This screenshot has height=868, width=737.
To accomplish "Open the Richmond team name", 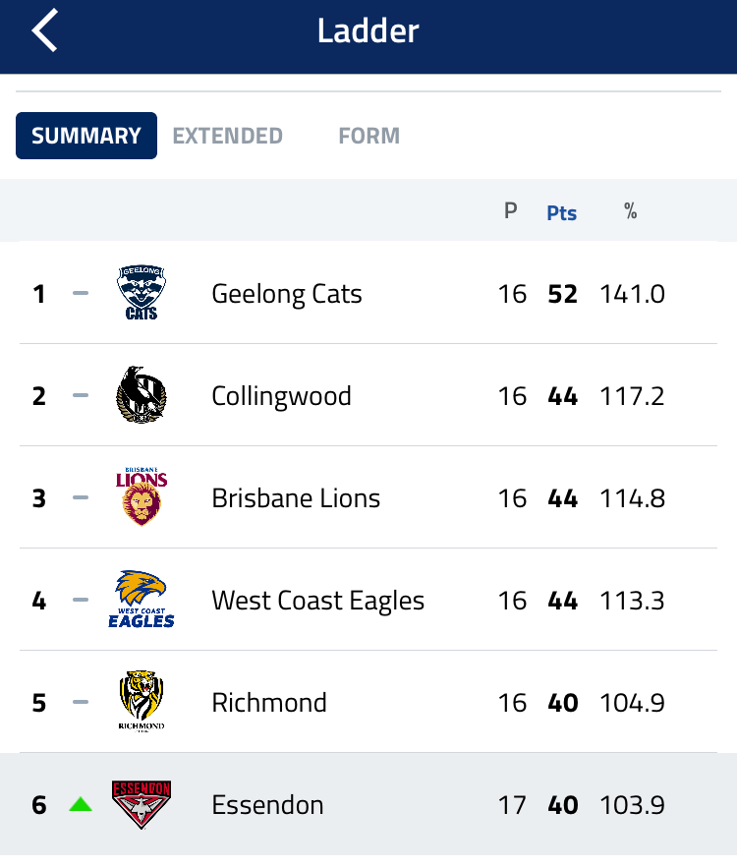I will (269, 703).
